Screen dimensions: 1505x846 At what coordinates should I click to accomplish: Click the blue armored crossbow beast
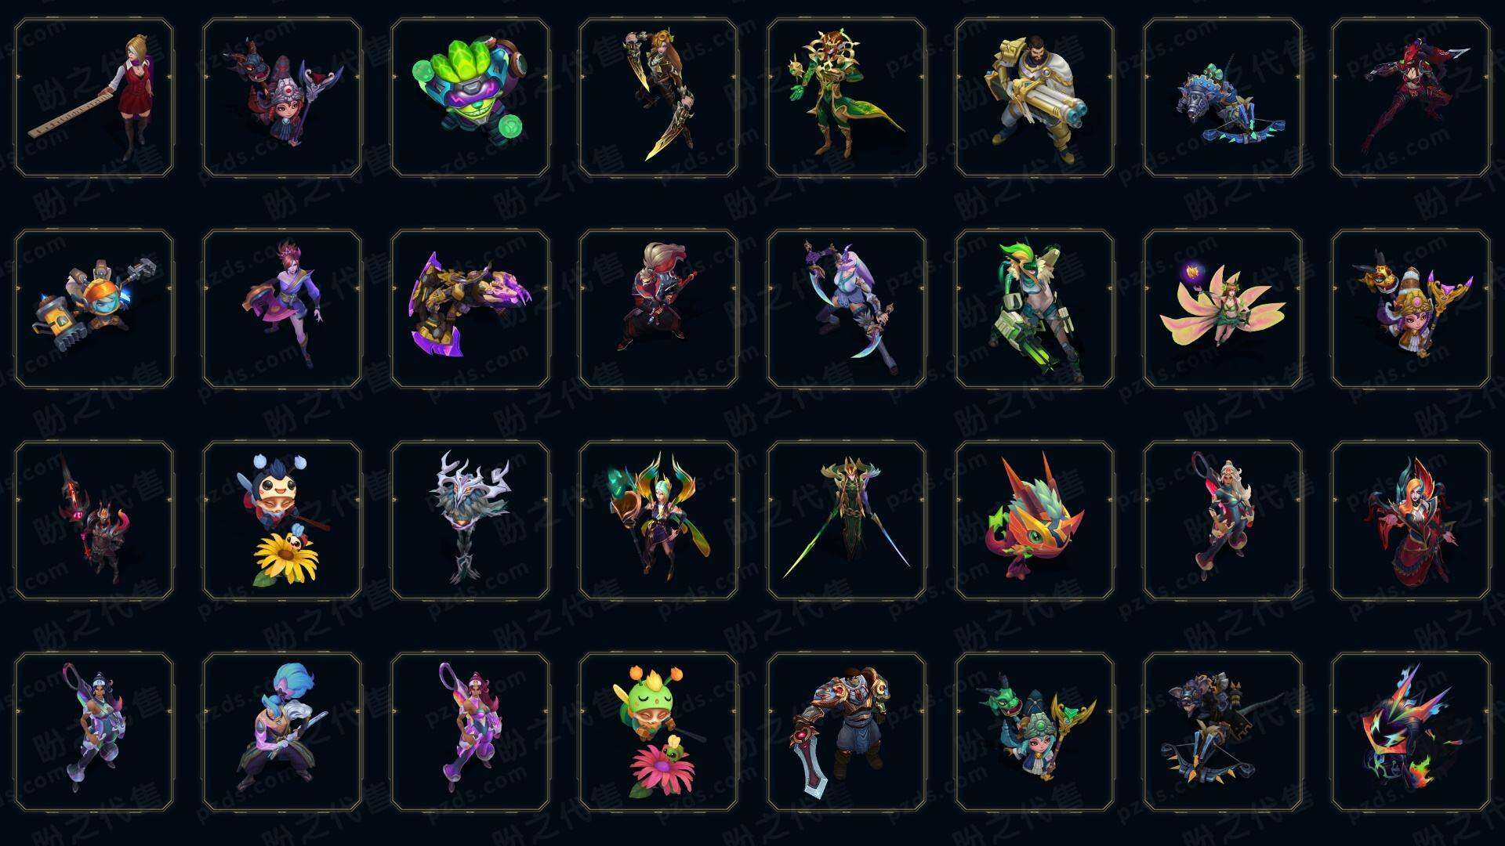coord(1223,97)
